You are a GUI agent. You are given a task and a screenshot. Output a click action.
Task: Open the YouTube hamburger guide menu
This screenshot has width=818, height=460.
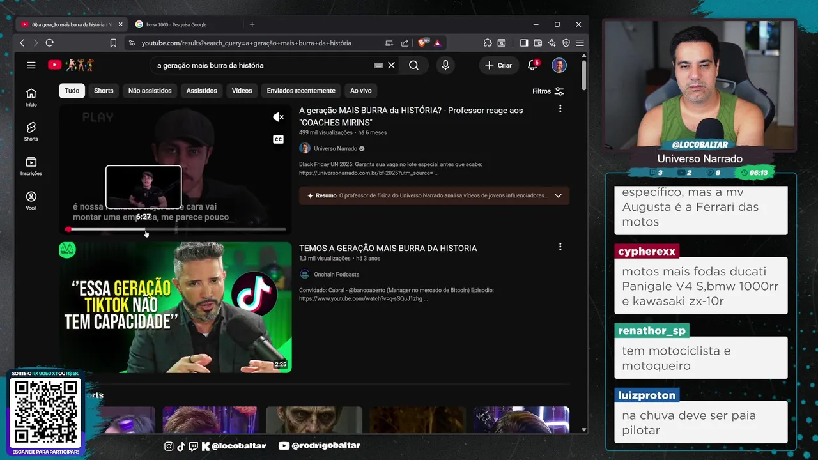(31, 65)
